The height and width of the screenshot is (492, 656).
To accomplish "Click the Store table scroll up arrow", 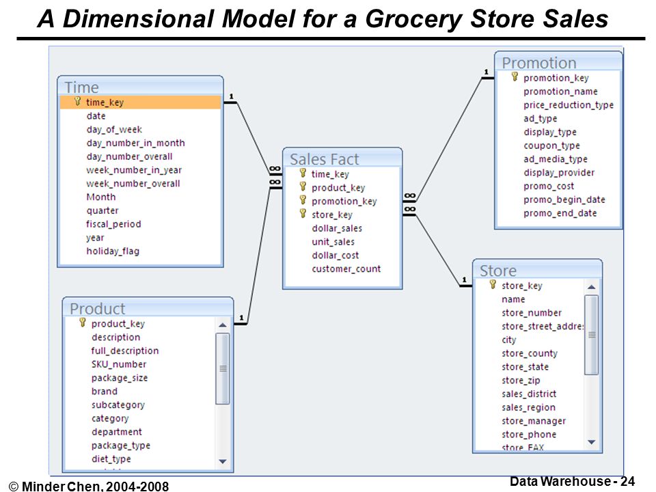I will pos(591,287).
